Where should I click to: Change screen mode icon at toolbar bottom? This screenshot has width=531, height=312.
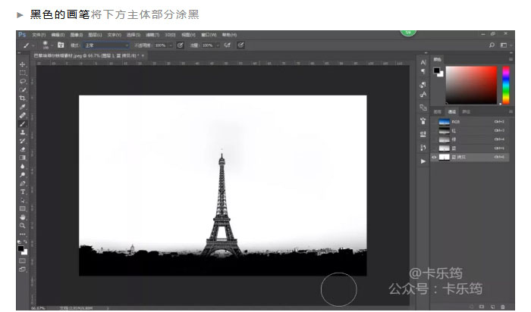tap(22, 270)
